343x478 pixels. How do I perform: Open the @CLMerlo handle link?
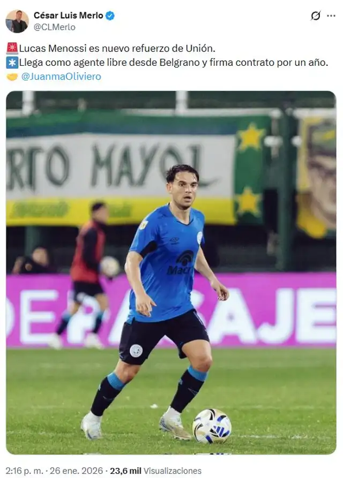click(54, 27)
